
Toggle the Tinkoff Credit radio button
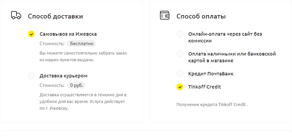pyautogui.click(x=180, y=87)
